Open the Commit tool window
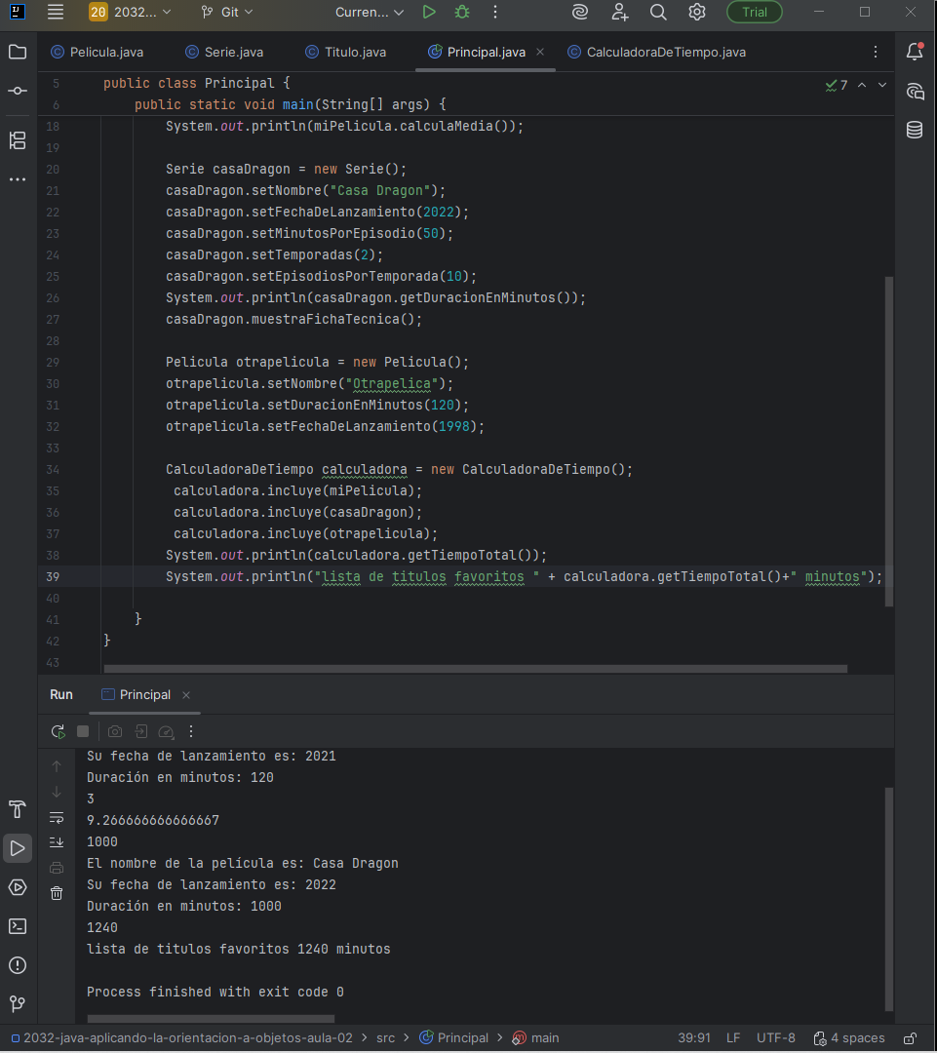This screenshot has width=937, height=1053. coord(18,91)
